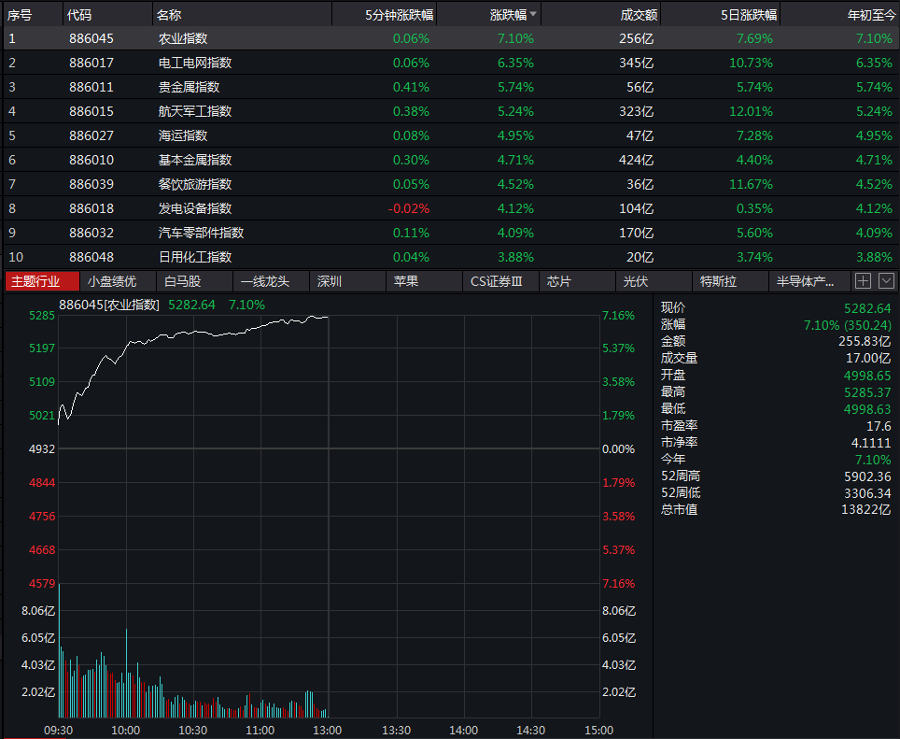Select the 深圳 tab

347,281
